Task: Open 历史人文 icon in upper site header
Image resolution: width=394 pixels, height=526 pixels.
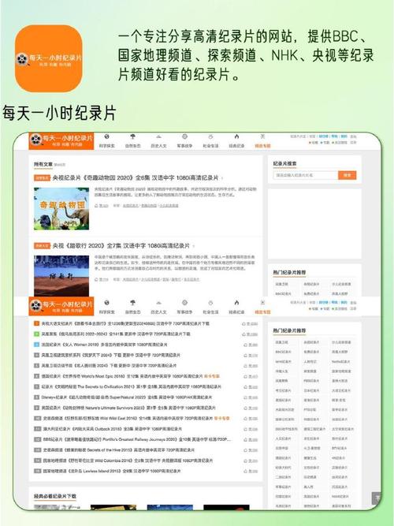Action: [158, 136]
